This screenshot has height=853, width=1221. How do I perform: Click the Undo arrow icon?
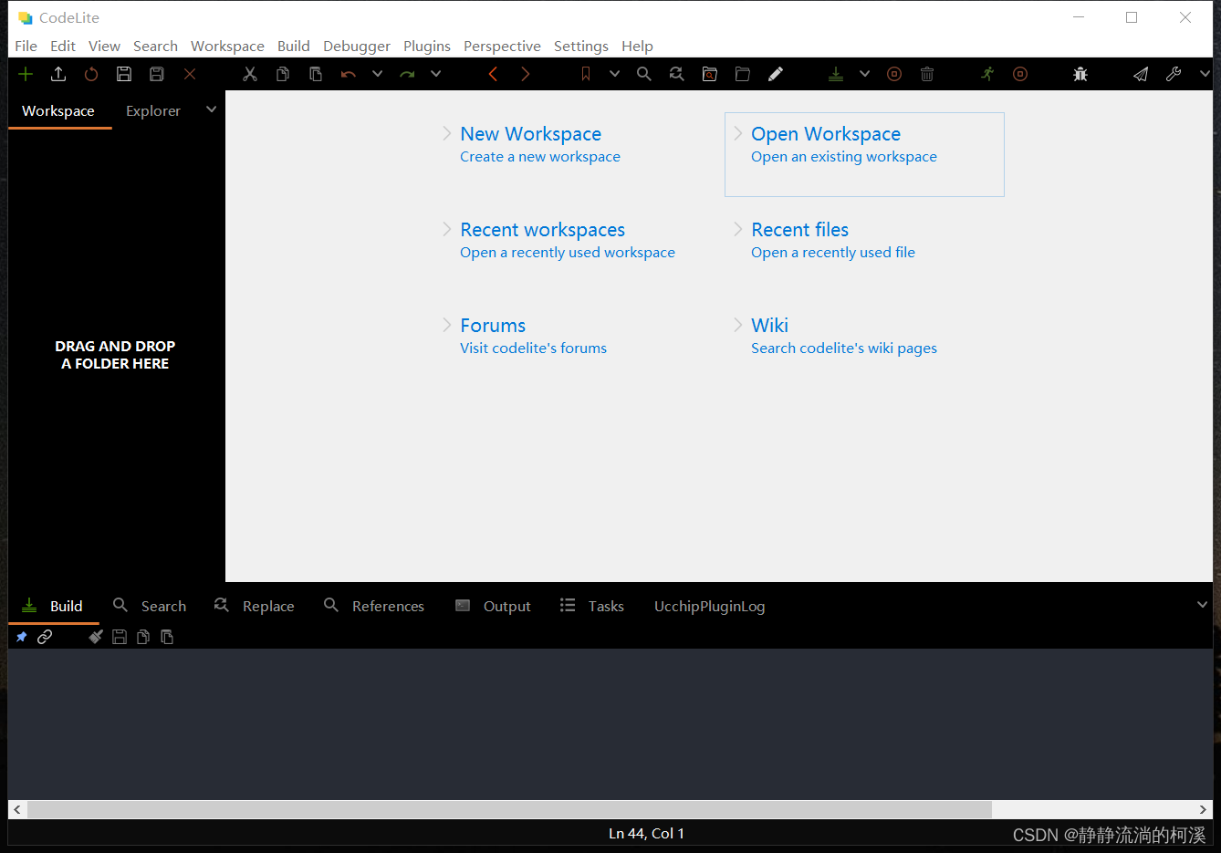click(349, 74)
